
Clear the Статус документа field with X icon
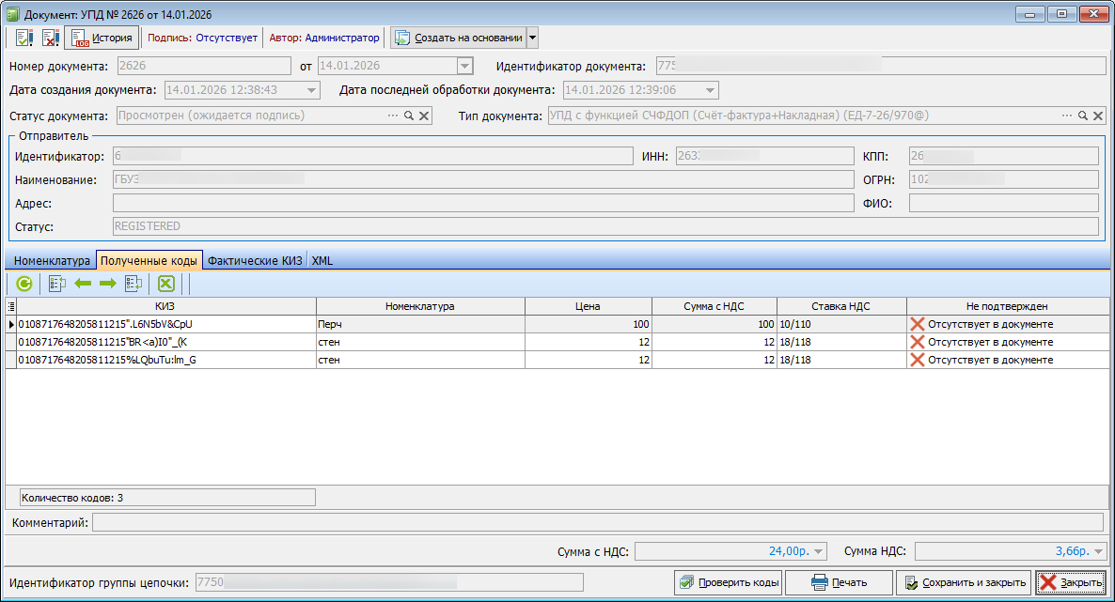click(424, 116)
